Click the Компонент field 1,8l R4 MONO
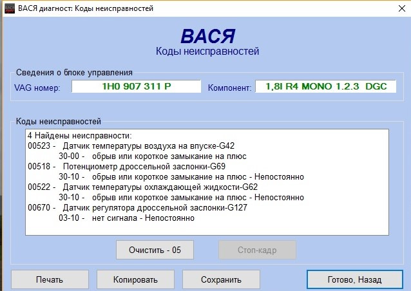 (326, 86)
